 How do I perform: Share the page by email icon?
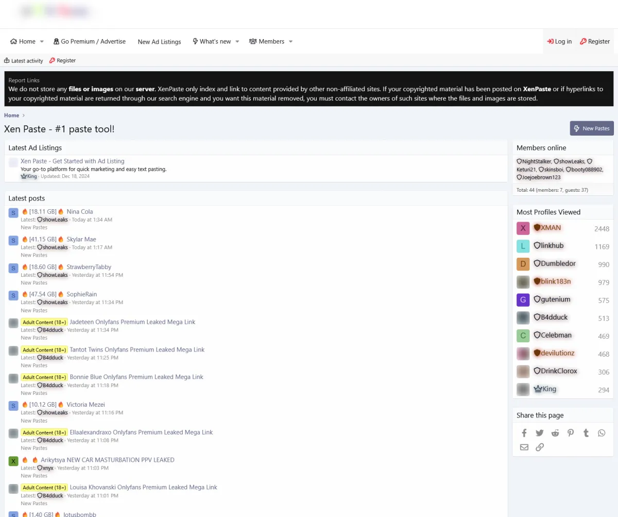coord(524,447)
